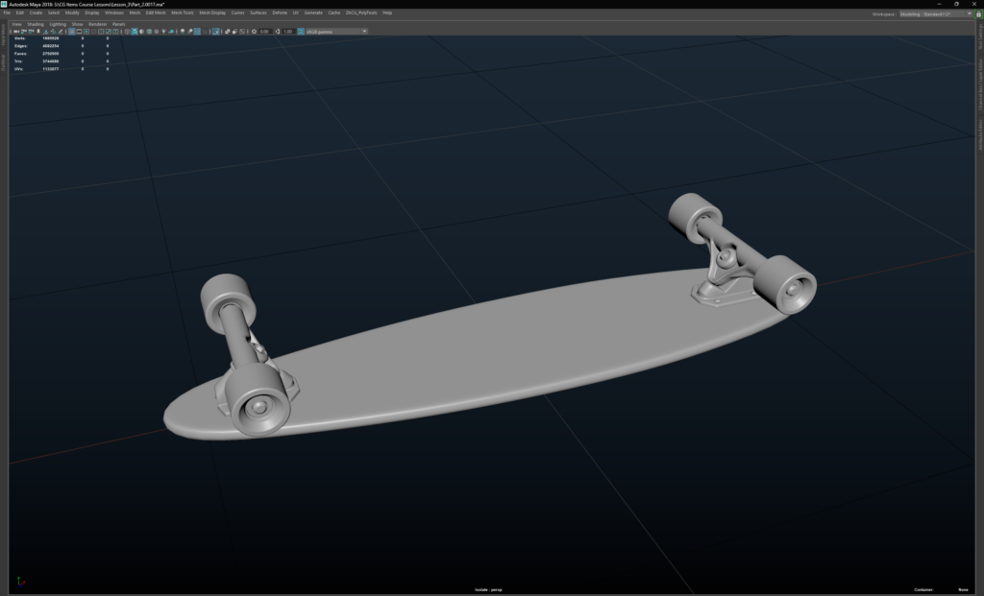Open the ZhCG_PolyTools menu
Screen dimensions: 984x596
coord(361,12)
